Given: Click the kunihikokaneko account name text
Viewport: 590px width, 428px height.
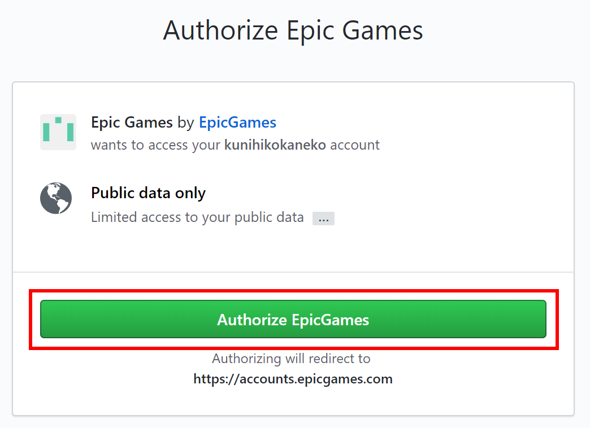Looking at the screenshot, I should (275, 145).
